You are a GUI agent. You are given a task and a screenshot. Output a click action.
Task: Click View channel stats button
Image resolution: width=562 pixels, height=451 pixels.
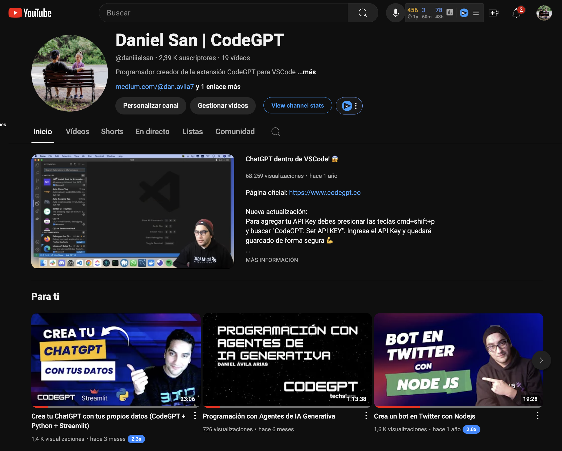(x=297, y=105)
